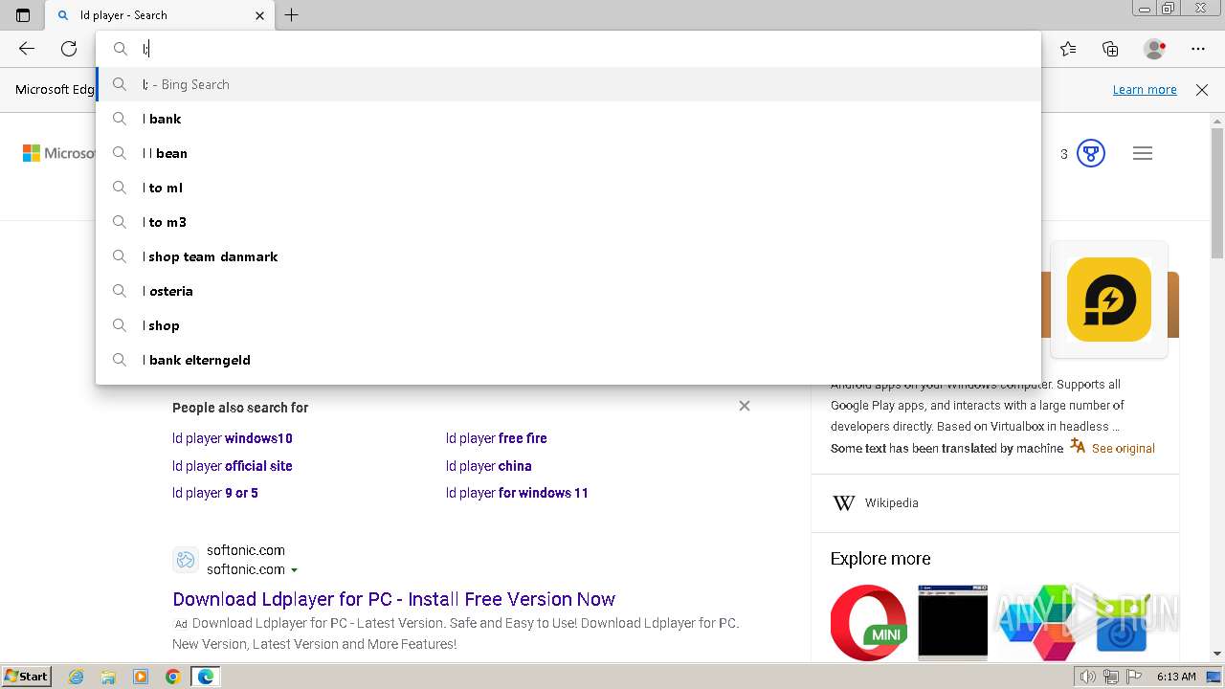Click the LDPlayer logo thumbnail

point(1109,300)
